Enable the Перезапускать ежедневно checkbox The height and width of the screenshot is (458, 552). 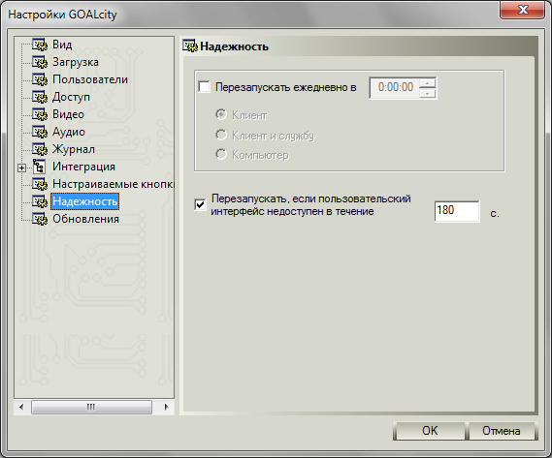tap(204, 87)
